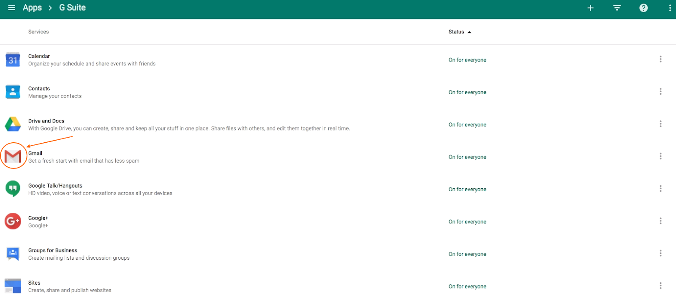Click Drive and Docs On for everyone status
Screen dimensions: 676x307
point(467,125)
